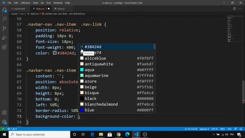Change language mode CSS in status bar
This screenshot has height=138, width=245.
coord(229,129)
